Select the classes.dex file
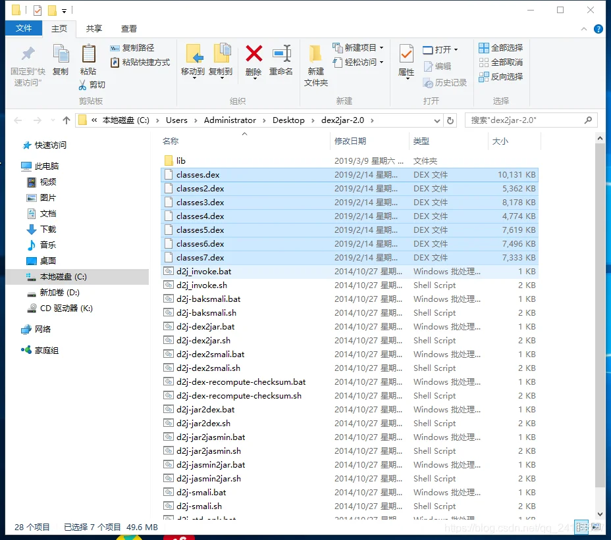Screen dimensions: 611x540 pos(350,175)
